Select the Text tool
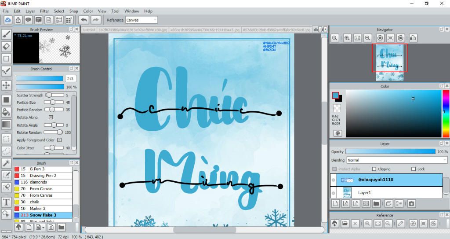 click(x=6, y=202)
